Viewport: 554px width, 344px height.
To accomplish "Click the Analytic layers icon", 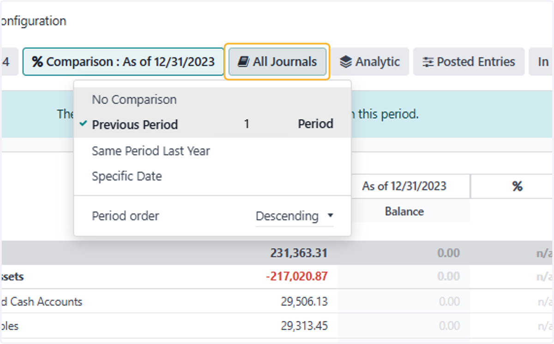I will click(x=346, y=62).
